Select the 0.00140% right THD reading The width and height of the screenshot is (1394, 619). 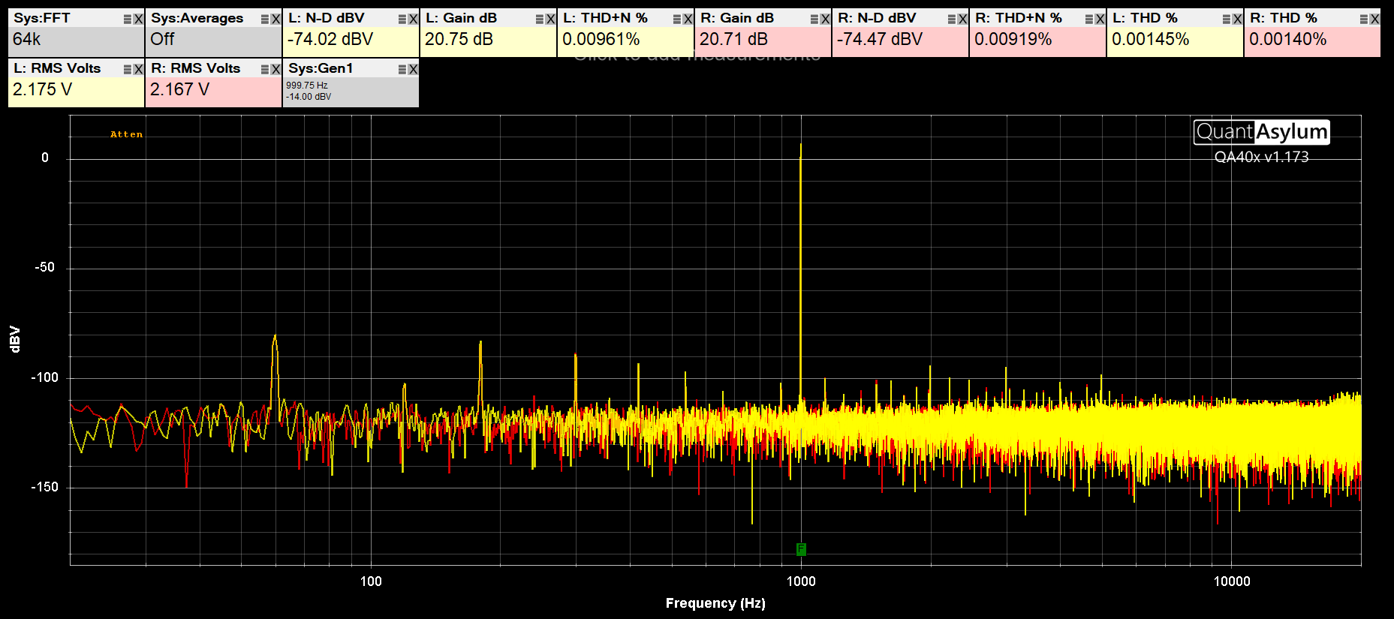(x=1287, y=39)
